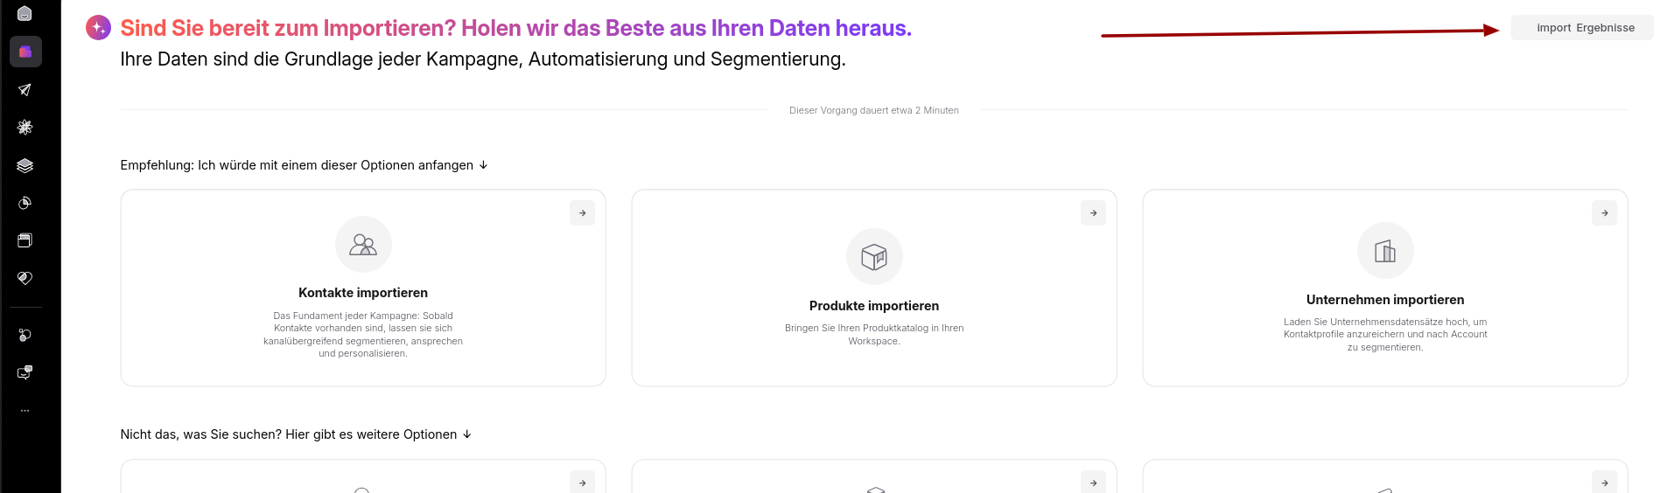
Task: Select the highlighted purple folder sidebar icon
Action: click(x=25, y=52)
